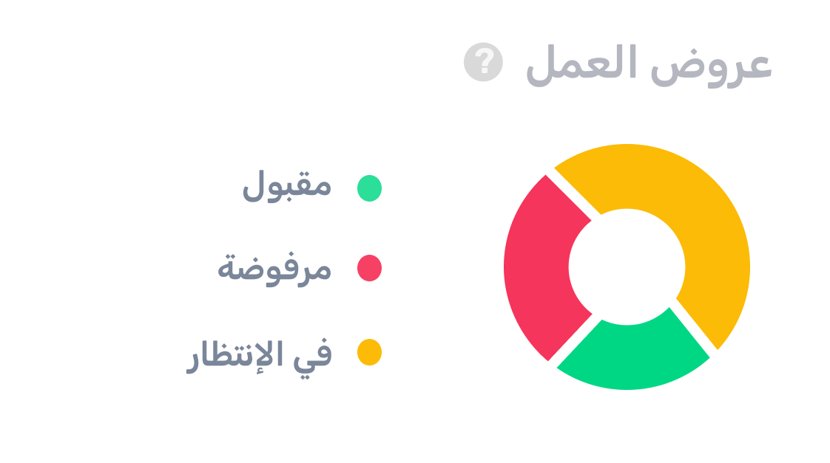Toggle the مرفوضة legend label
The height and width of the screenshot is (463, 830).
point(274,268)
